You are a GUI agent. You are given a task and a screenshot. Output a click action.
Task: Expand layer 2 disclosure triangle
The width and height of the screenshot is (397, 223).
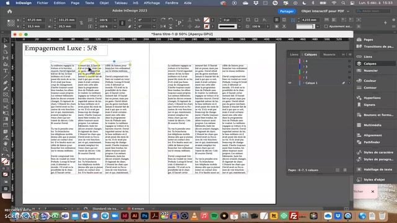(x=303, y=72)
